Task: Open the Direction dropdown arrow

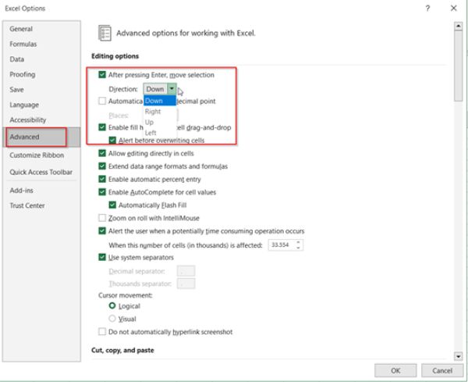Action: pos(171,90)
